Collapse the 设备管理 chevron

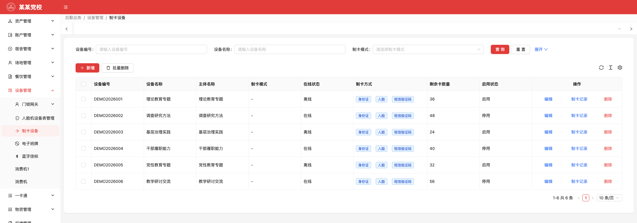pos(53,90)
